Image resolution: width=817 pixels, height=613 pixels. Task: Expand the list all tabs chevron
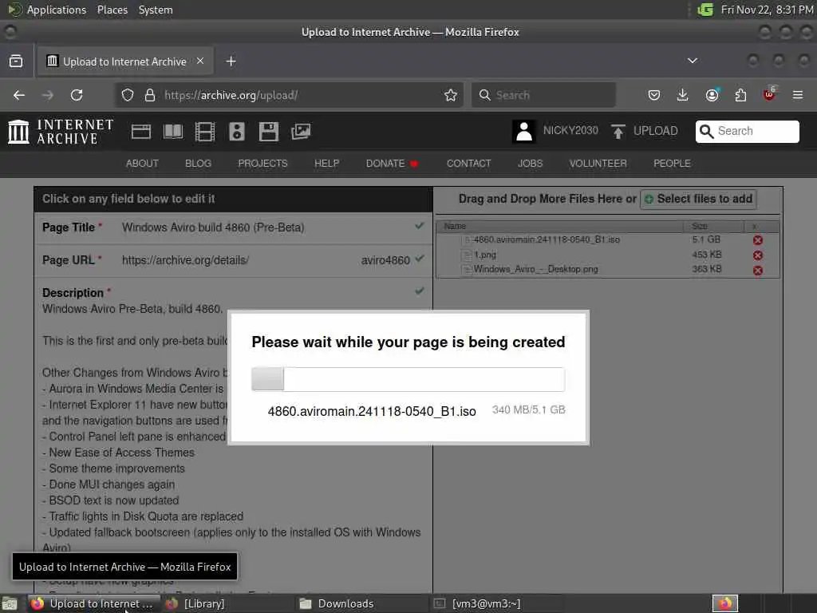click(693, 61)
